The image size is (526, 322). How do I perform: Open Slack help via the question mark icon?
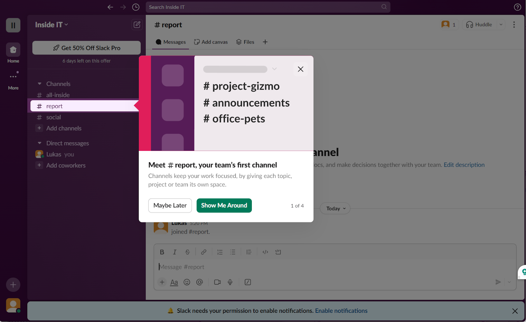(x=517, y=7)
